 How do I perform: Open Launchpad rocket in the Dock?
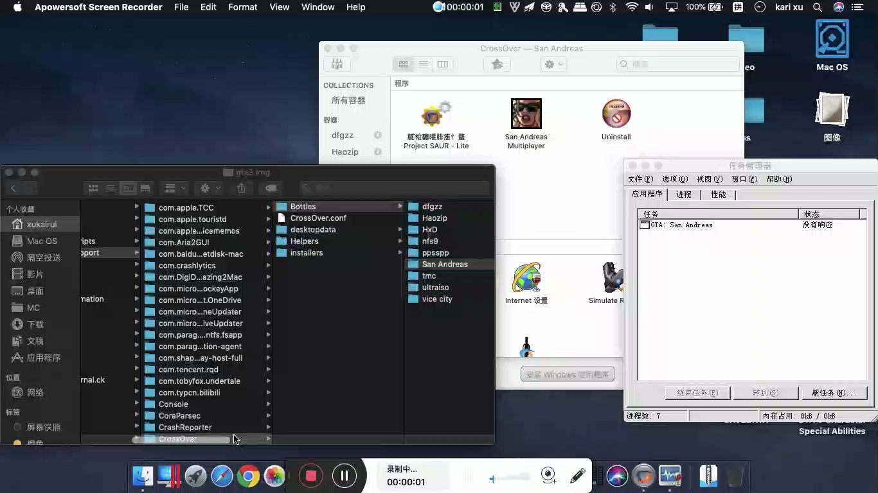coord(195,476)
